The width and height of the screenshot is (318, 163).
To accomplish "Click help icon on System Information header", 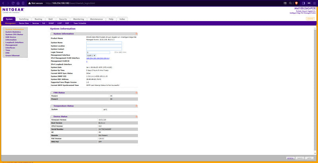I will (x=136, y=34).
